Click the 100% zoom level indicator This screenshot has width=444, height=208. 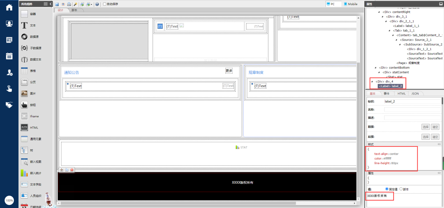pyautogui.click(x=9, y=201)
